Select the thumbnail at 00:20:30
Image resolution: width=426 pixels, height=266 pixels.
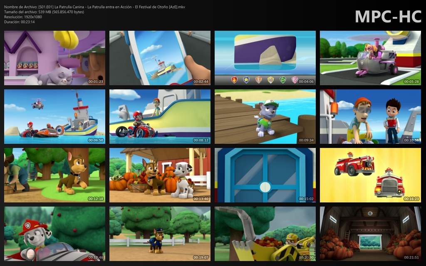265,234
